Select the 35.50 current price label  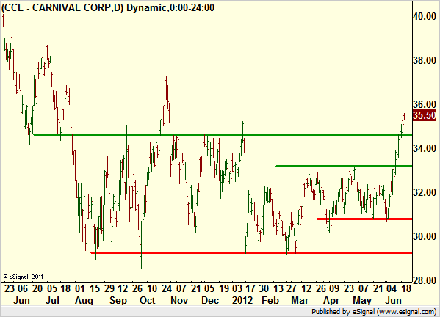[x=425, y=115]
